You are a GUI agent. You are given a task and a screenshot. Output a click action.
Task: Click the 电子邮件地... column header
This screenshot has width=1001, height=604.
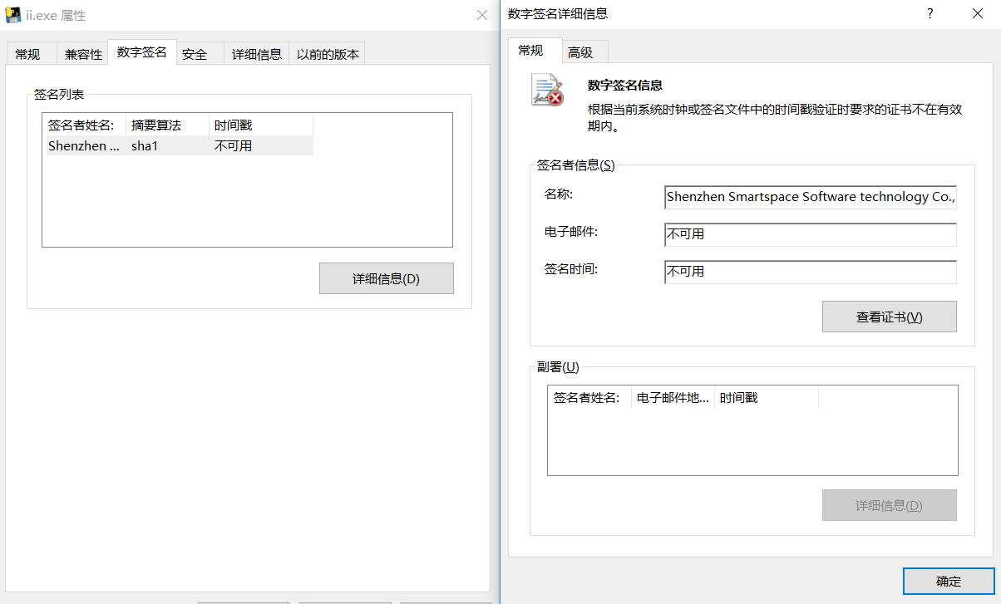pyautogui.click(x=673, y=397)
